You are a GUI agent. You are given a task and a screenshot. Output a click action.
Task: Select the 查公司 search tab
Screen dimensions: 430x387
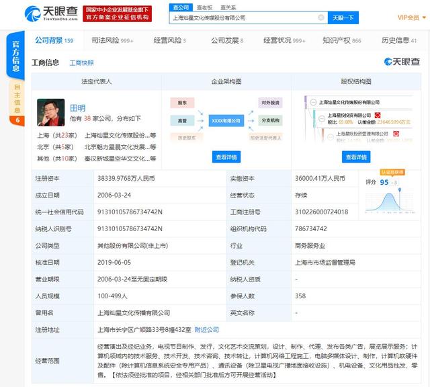point(181,7)
